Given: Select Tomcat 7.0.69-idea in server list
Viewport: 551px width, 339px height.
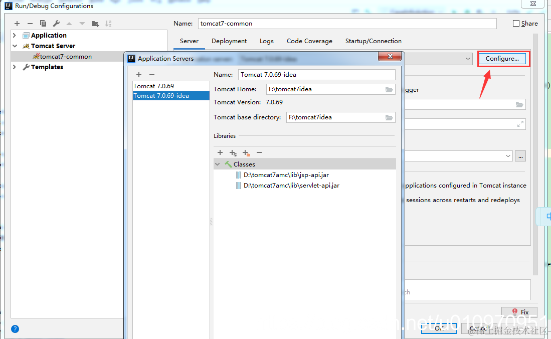Looking at the screenshot, I should coord(171,96).
